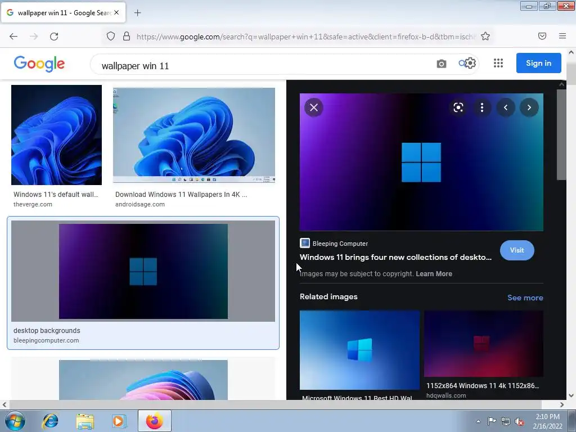Click the hdqwalls.com source text

click(x=446, y=395)
